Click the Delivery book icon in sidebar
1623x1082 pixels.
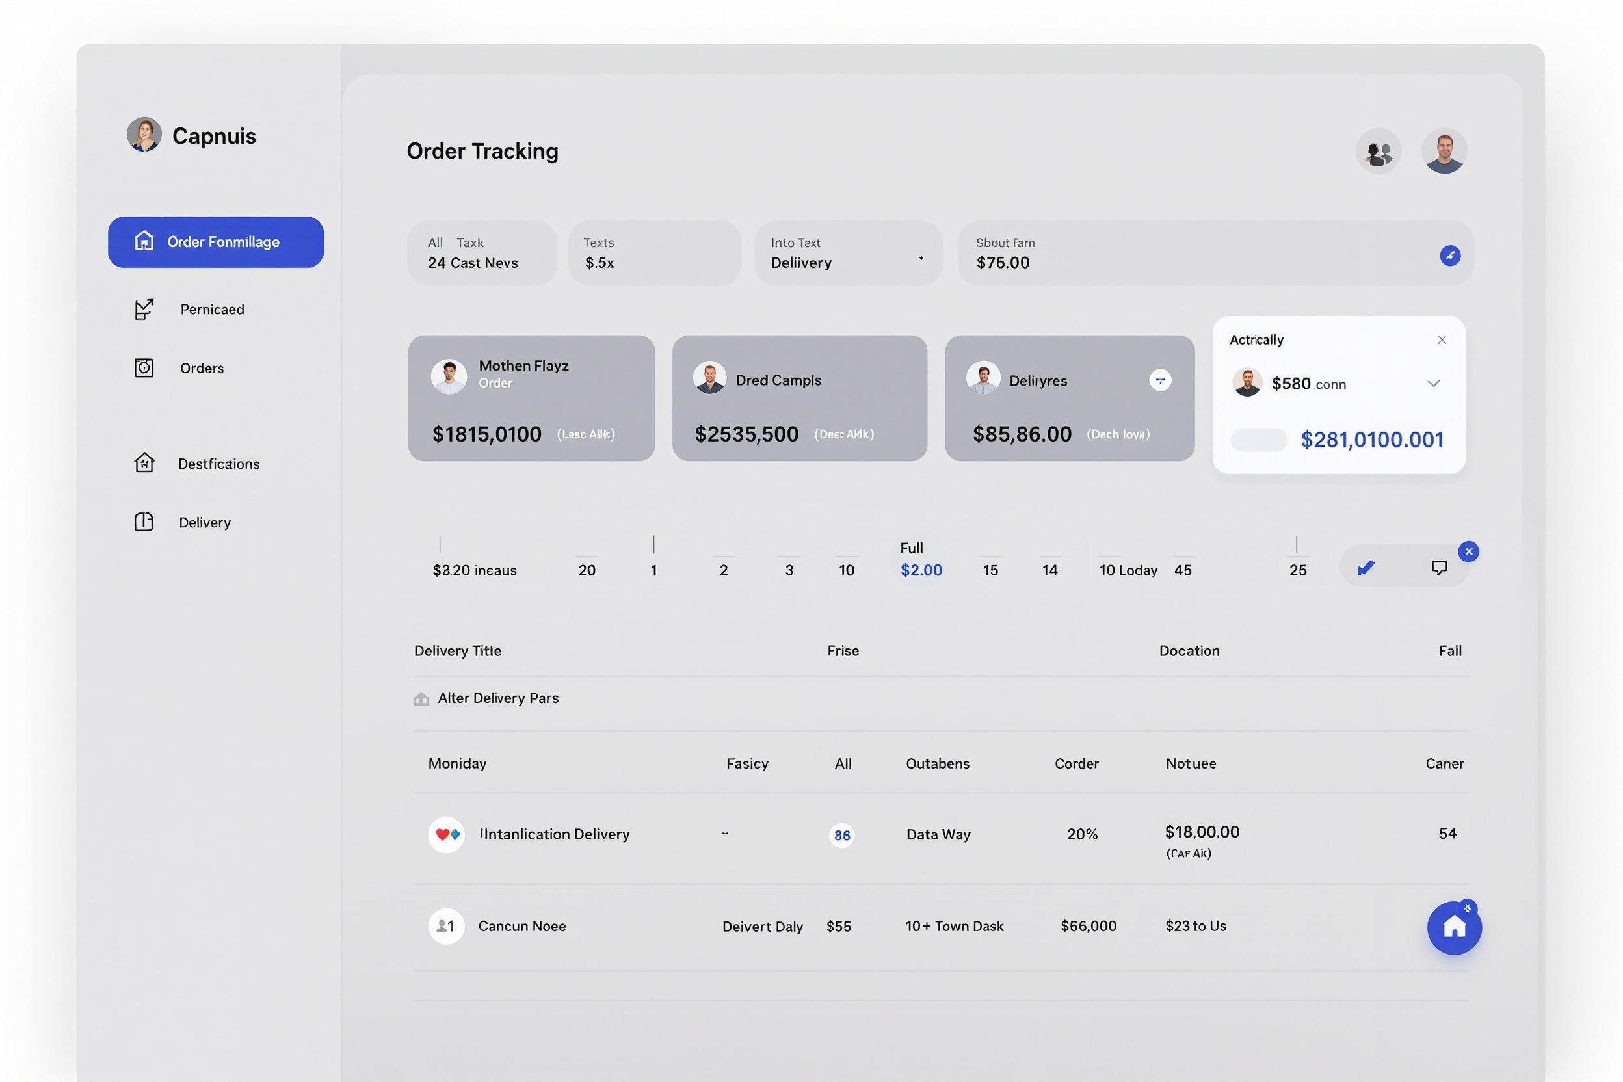(x=144, y=521)
